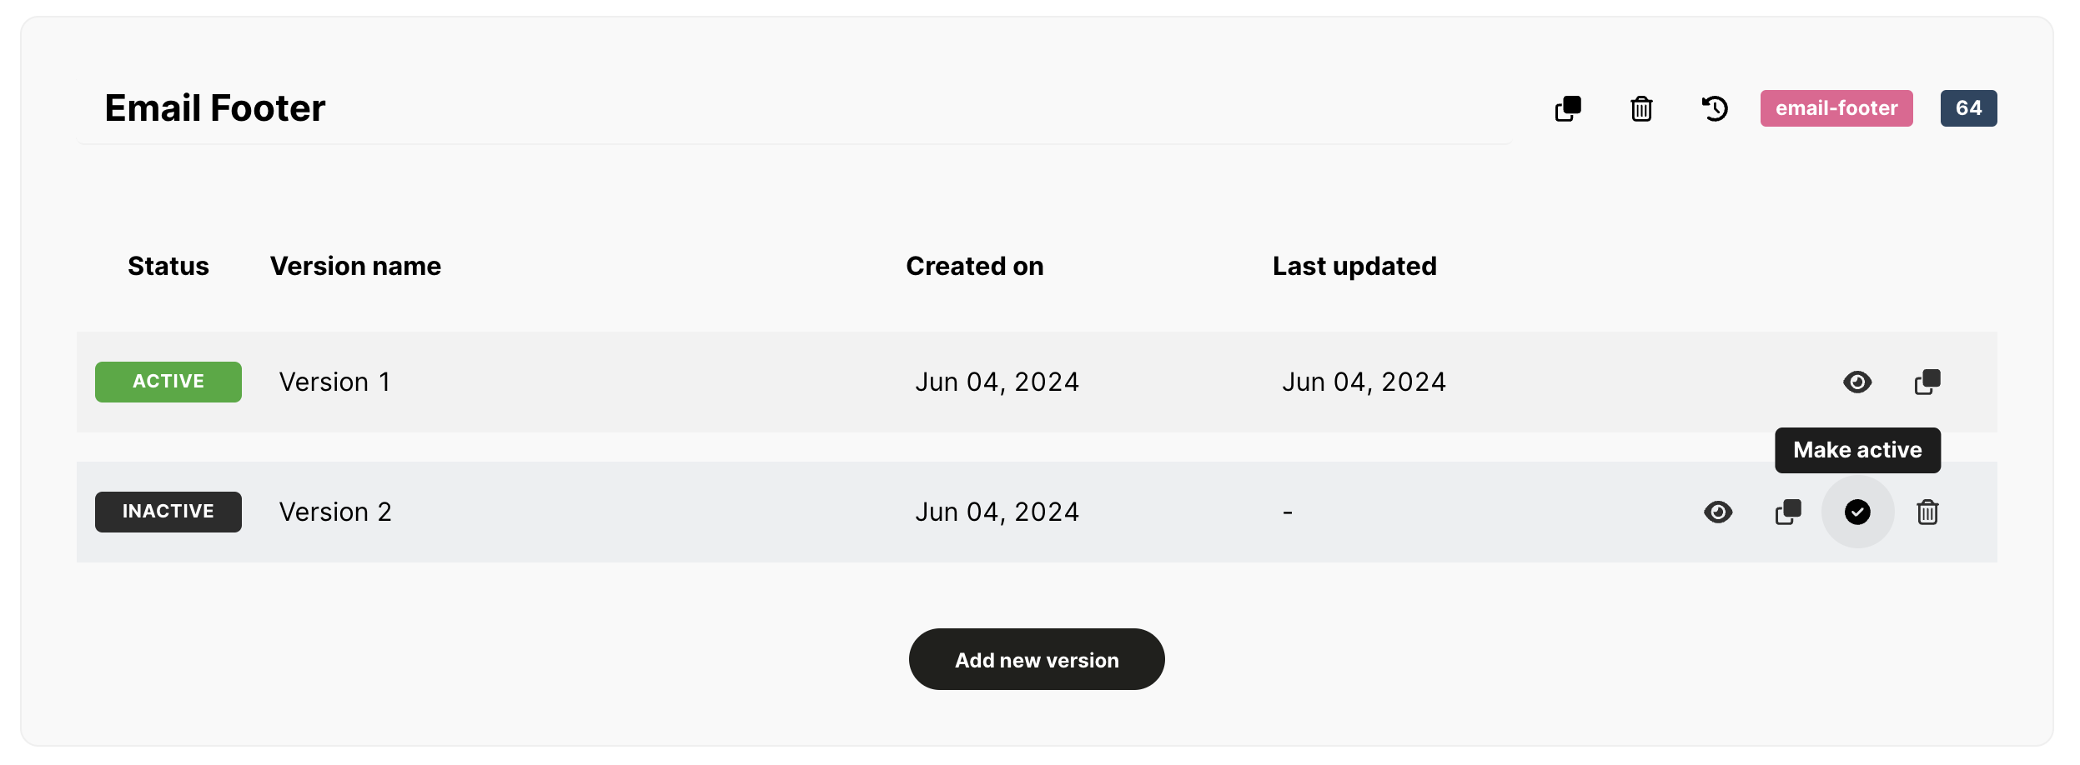Click the Last updated column header

1354,266
